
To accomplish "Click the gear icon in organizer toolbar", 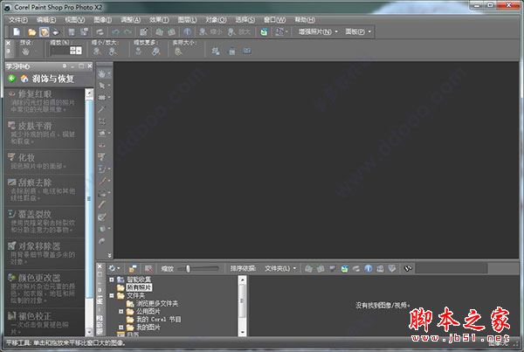I will pyautogui.click(x=112, y=268).
